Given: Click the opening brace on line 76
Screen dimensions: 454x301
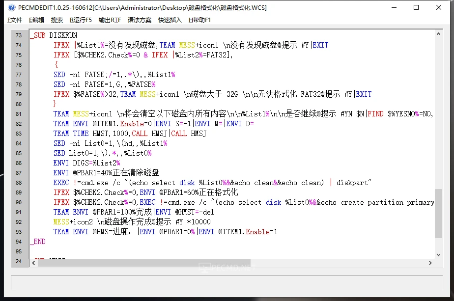Looking at the screenshot, I should pos(56,65).
